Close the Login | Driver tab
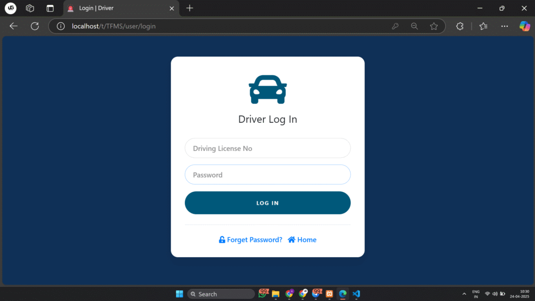 171,8
